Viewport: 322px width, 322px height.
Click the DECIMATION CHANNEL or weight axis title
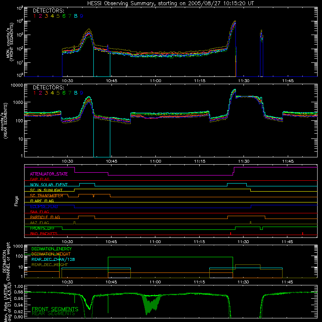6,261
